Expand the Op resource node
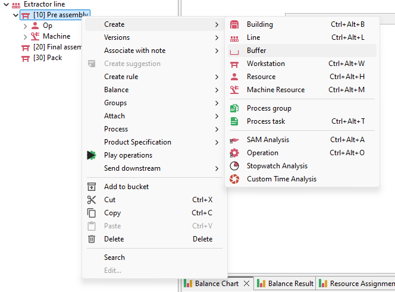The image size is (395, 292). [x=25, y=26]
